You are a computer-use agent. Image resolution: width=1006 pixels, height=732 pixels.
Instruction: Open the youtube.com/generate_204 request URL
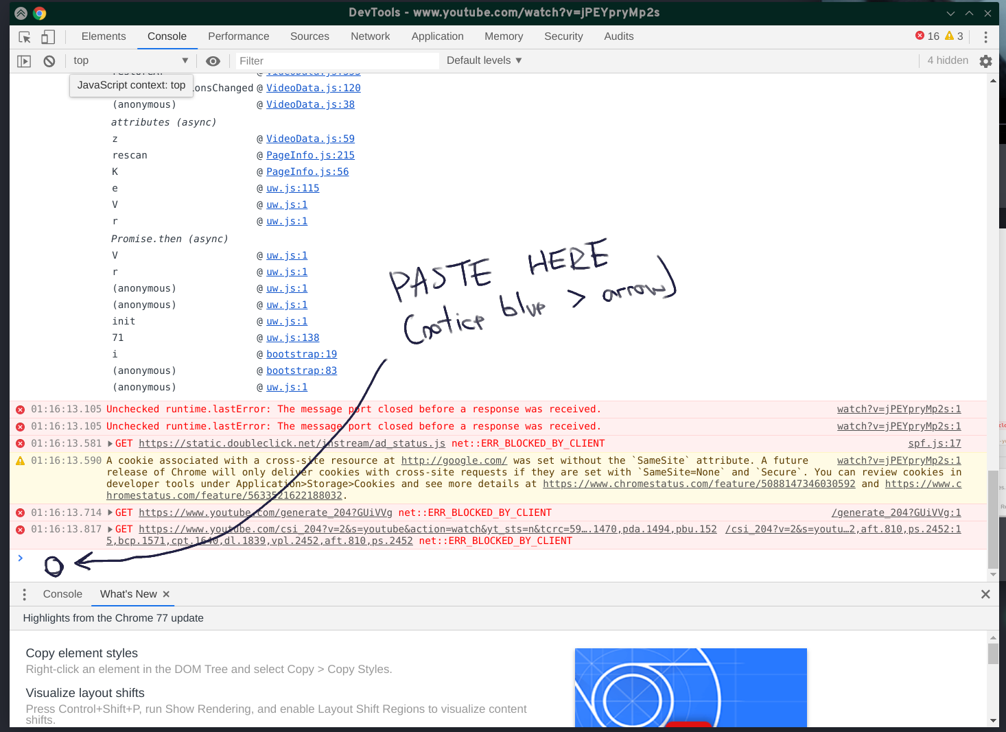(266, 513)
